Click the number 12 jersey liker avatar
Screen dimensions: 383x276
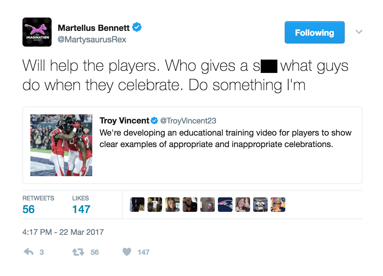pos(260,205)
